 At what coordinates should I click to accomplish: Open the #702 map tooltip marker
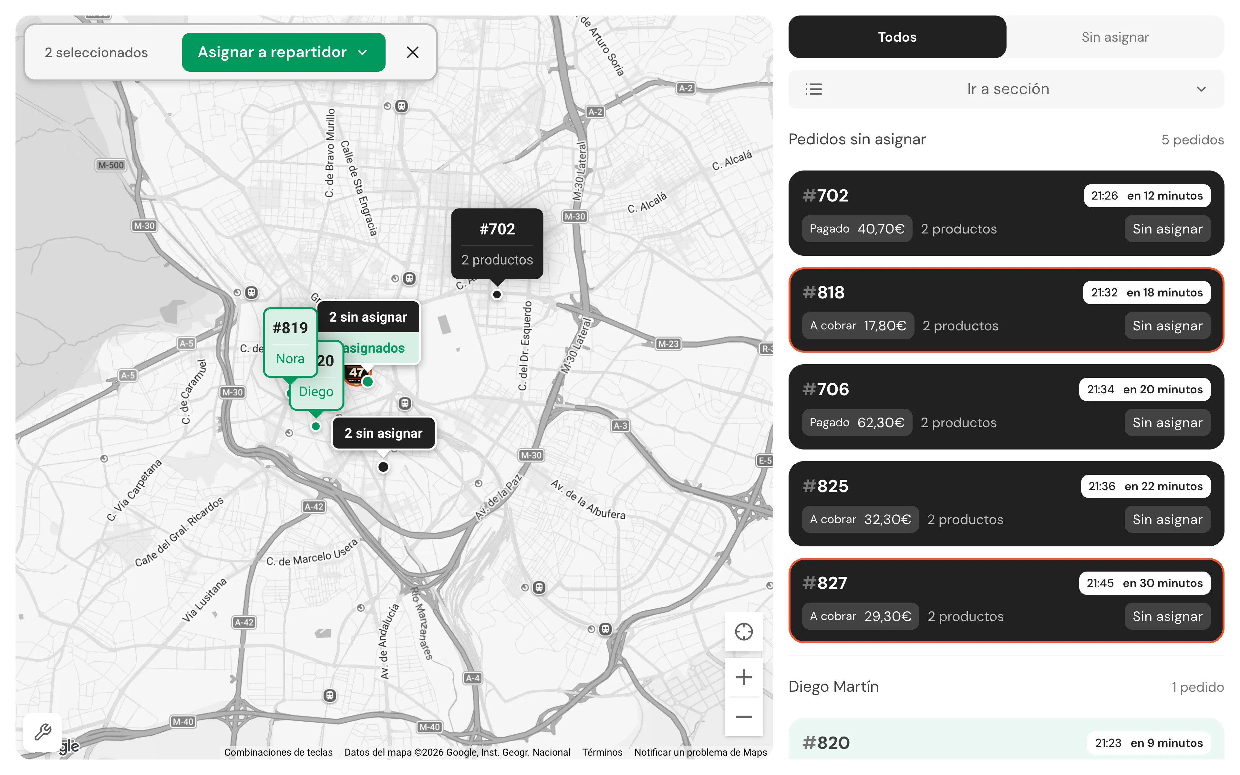(497, 244)
